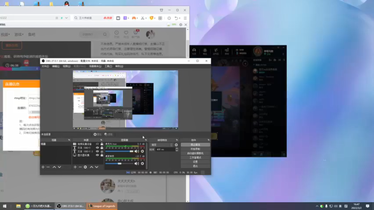Viewport: 374px width, 210px height.
Task: Open settings gear for the 麦克风/Aux channel
Action: [x=143, y=151]
